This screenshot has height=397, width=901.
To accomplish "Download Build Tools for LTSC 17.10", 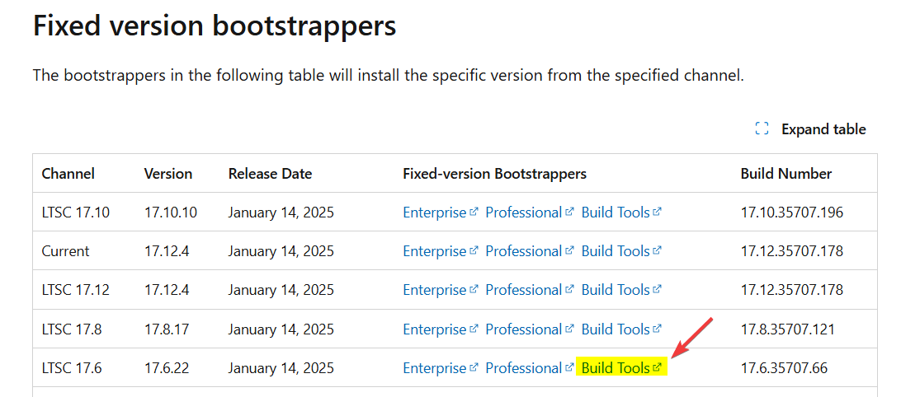I will [616, 213].
